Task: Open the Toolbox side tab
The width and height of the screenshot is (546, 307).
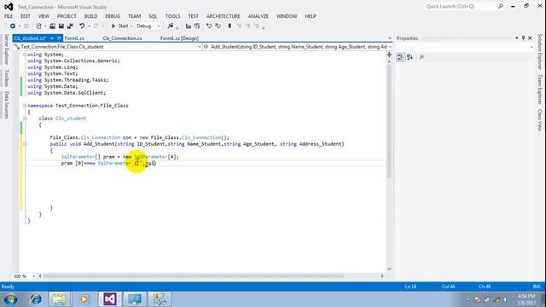Action: point(6,78)
